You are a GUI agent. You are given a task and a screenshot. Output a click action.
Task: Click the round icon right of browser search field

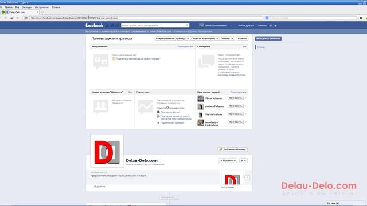(x=361, y=18)
